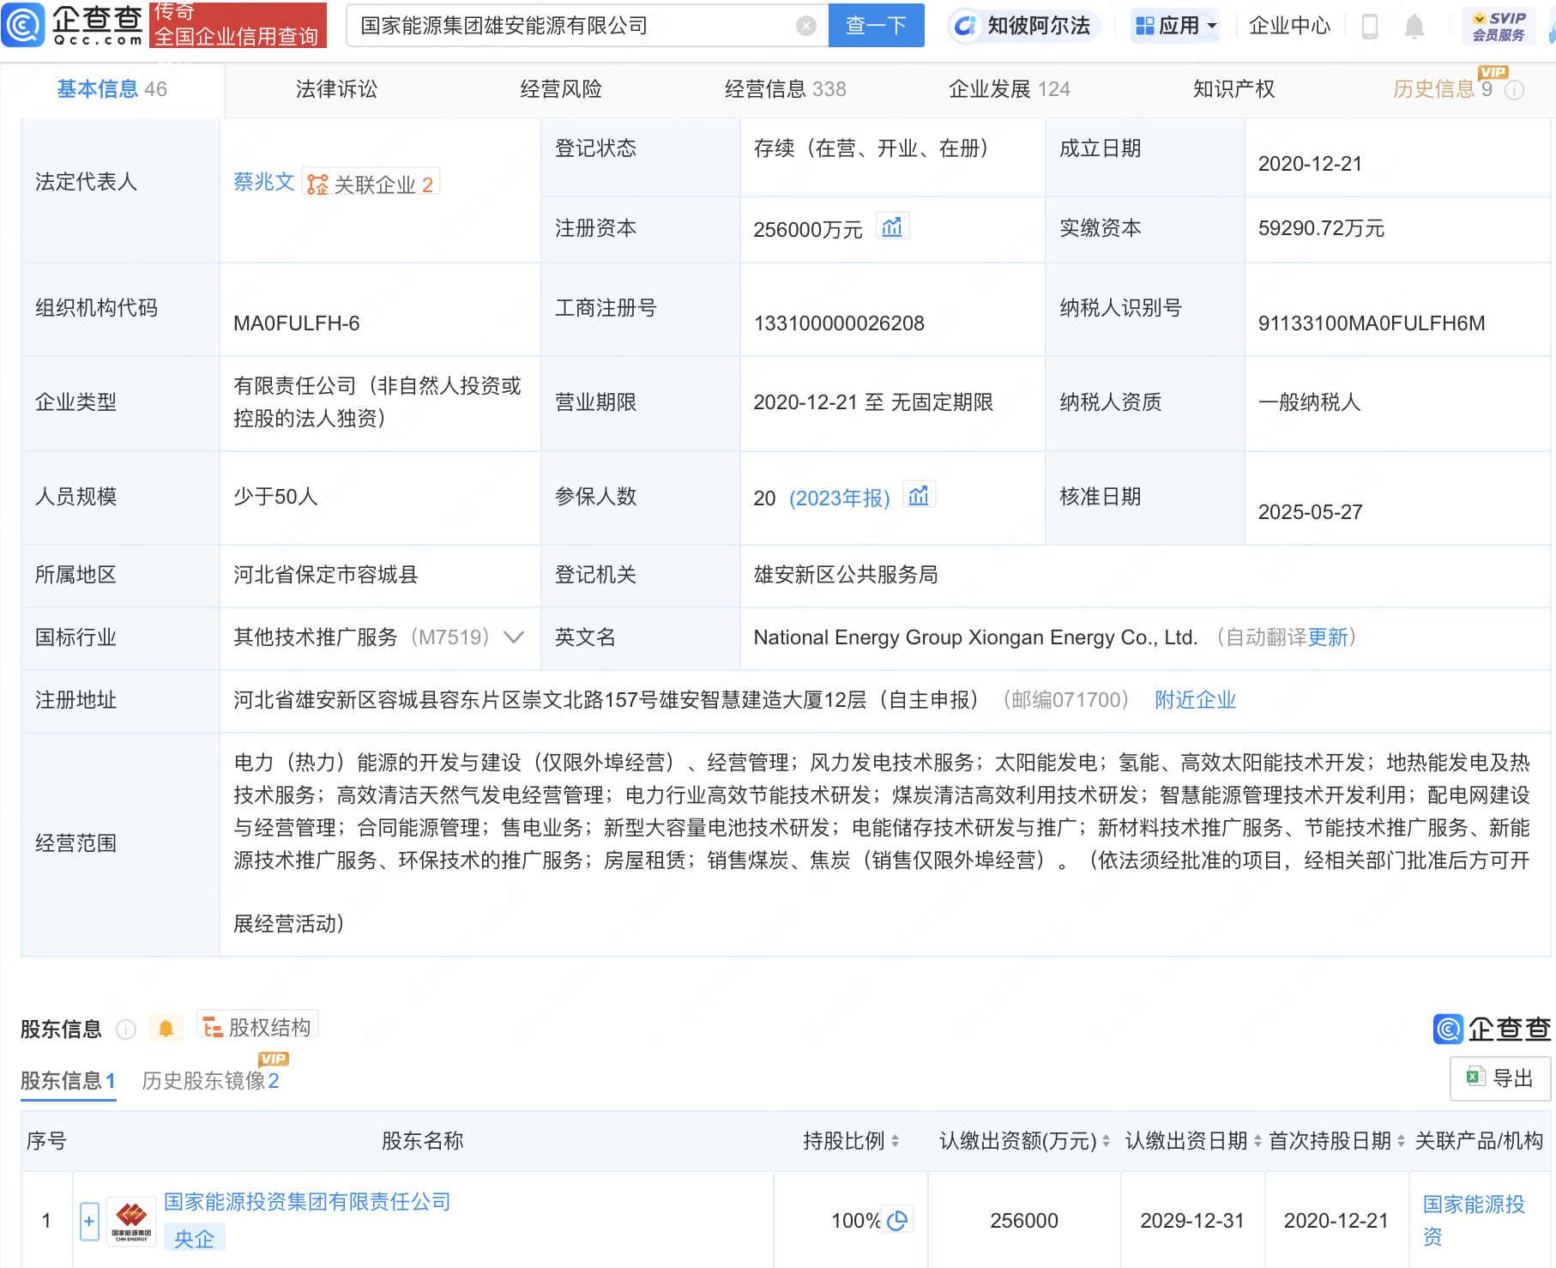Select registration number 133100000026208
This screenshot has height=1268, width=1556.
pyautogui.click(x=839, y=323)
